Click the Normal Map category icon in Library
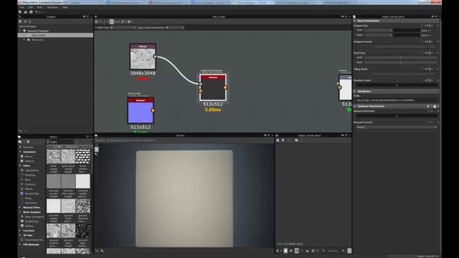459x258 pixels. click(x=22, y=193)
